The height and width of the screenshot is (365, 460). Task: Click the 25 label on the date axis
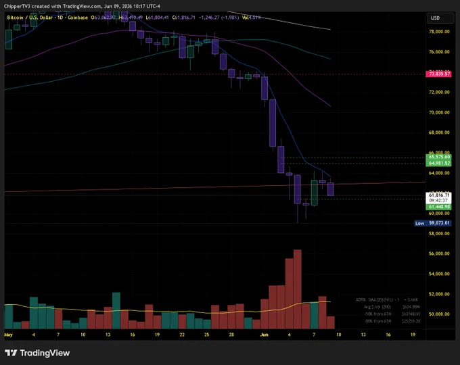coord(207,335)
